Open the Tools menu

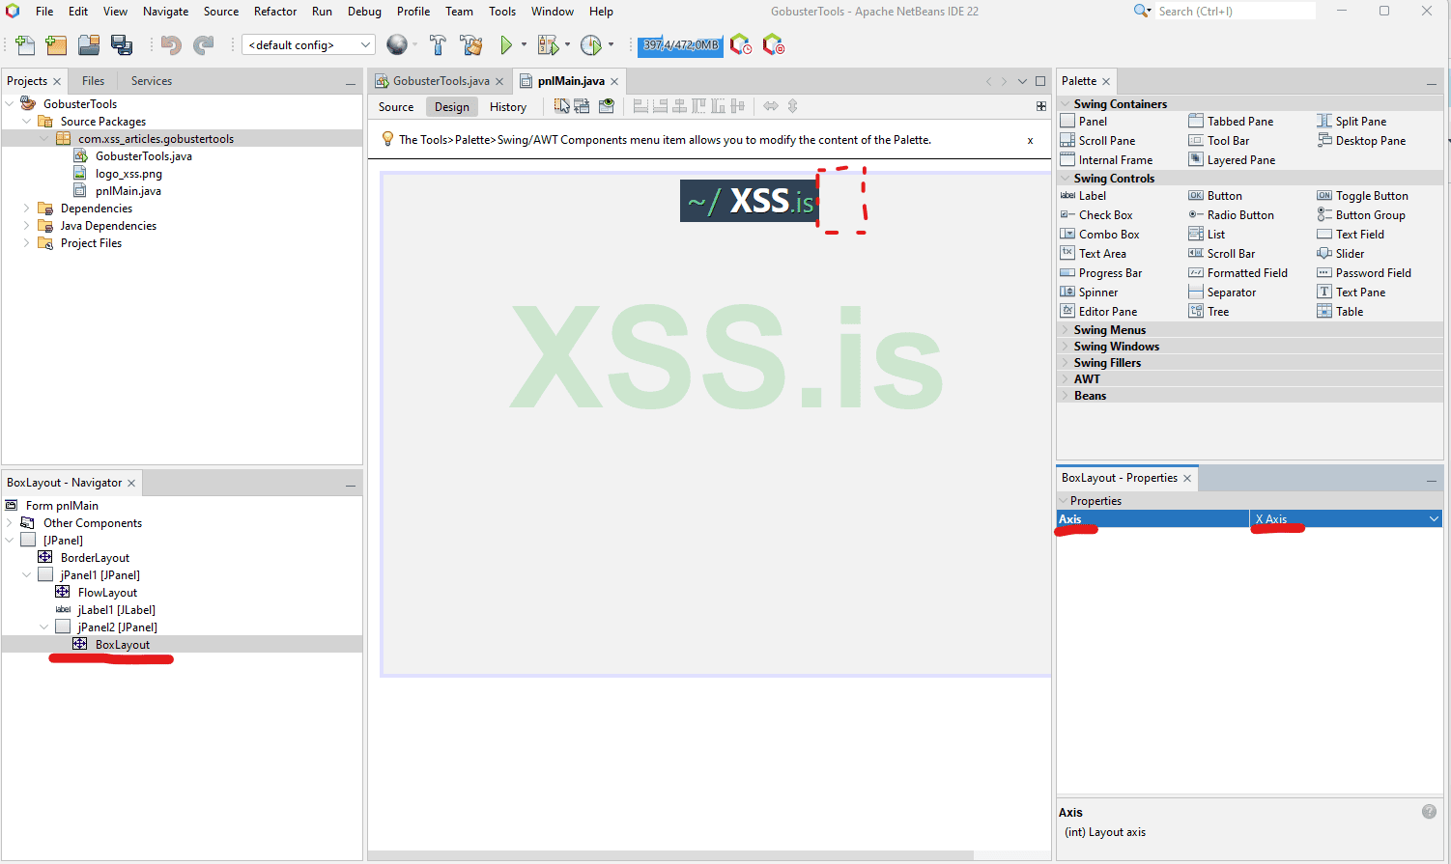tap(502, 12)
